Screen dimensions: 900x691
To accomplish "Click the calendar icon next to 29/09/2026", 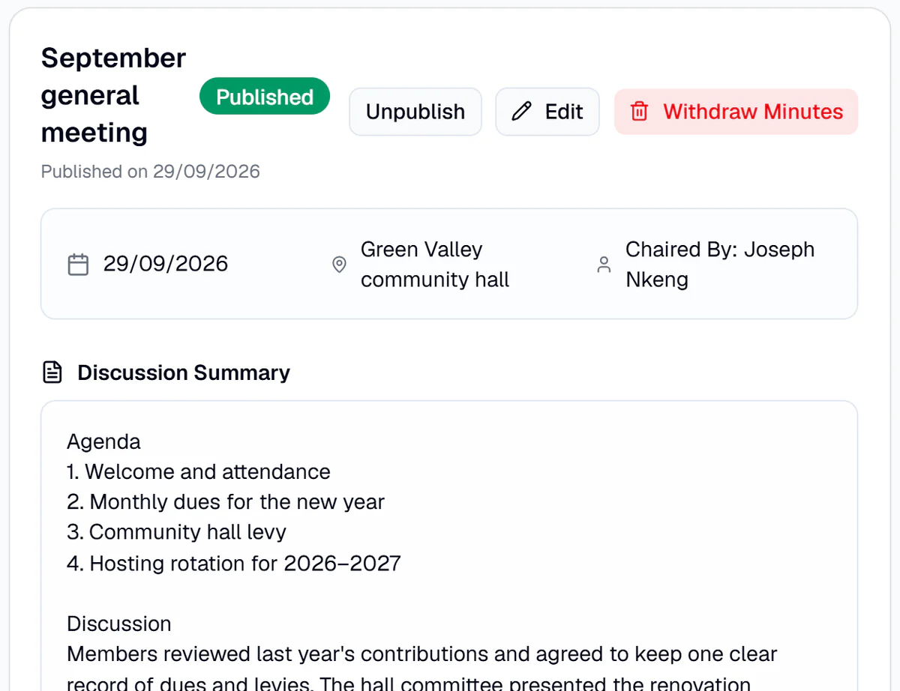I will coord(79,265).
